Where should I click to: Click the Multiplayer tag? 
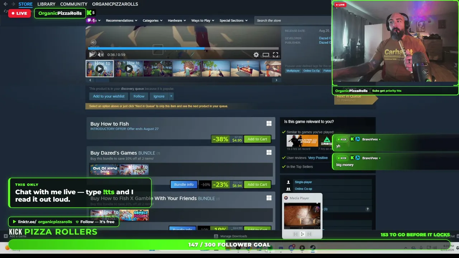(293, 71)
